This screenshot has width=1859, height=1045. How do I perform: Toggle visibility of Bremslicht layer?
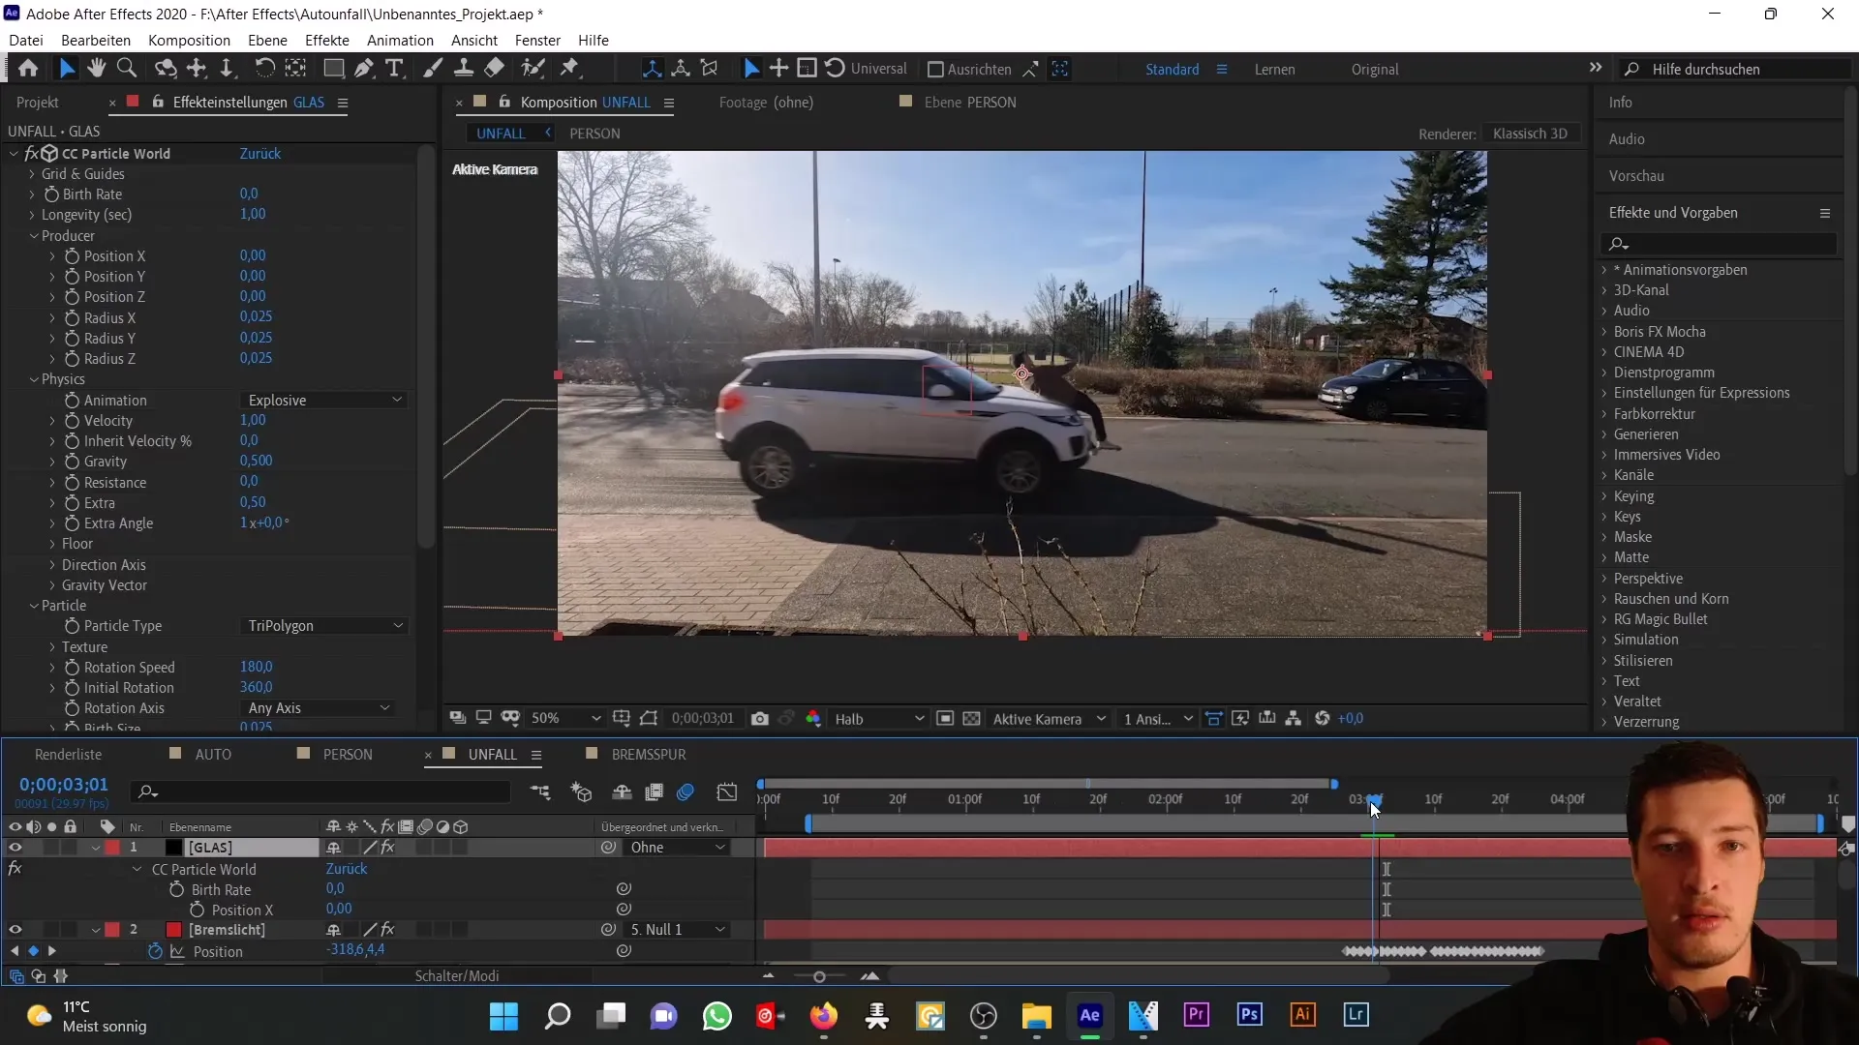tap(15, 929)
